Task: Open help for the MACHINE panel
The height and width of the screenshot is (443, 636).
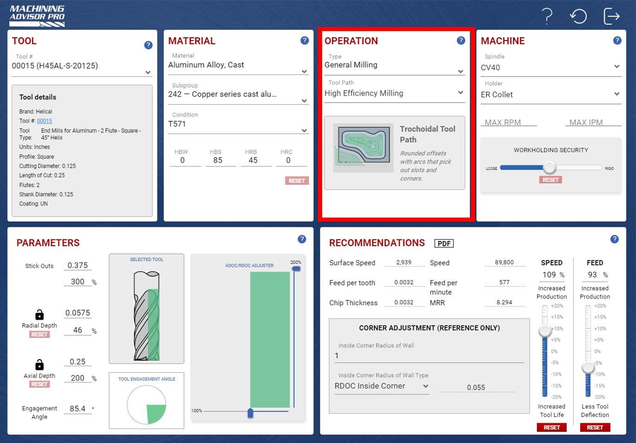Action: click(617, 40)
